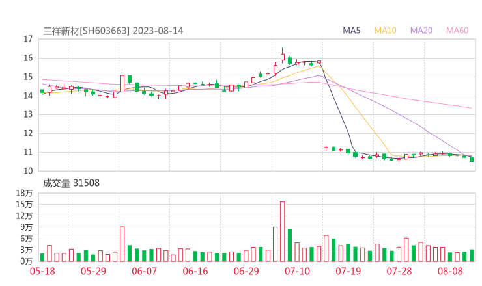This screenshot has height=286, width=482.
Task: Click the 06-07 date axis label
Action: (144, 271)
